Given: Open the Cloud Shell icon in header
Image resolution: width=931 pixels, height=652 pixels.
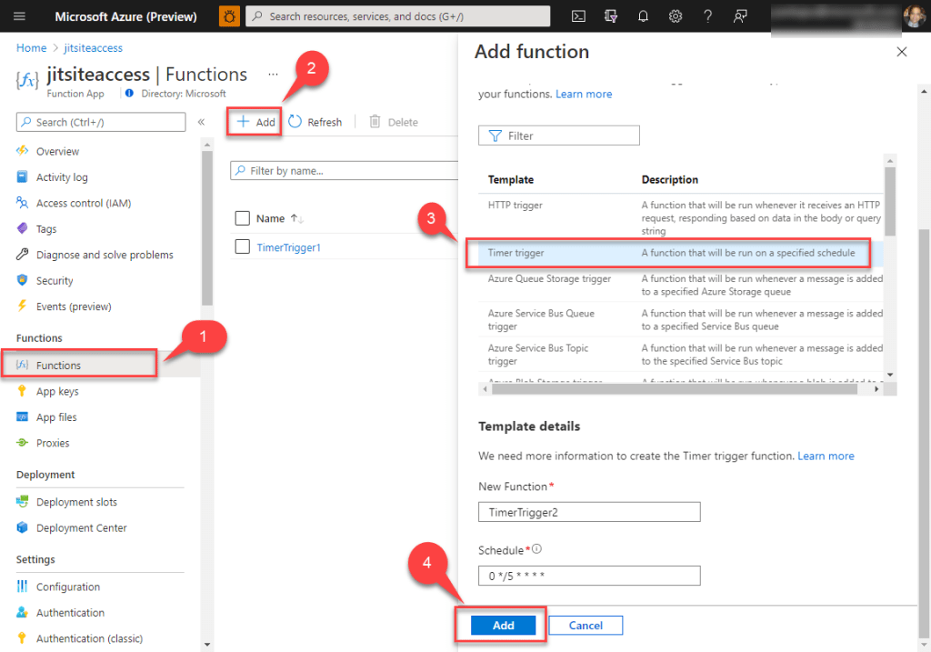Looking at the screenshot, I should tap(578, 16).
